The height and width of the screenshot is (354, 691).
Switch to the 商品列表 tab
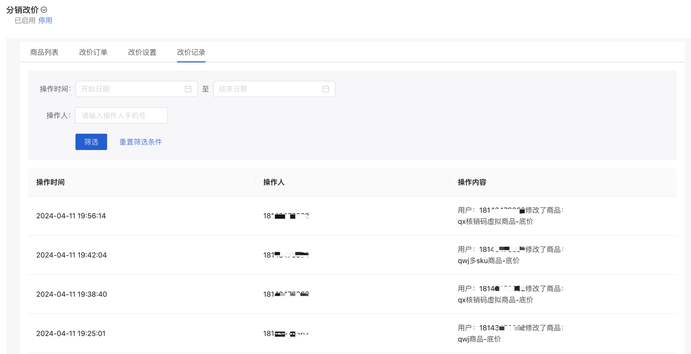pyautogui.click(x=44, y=52)
